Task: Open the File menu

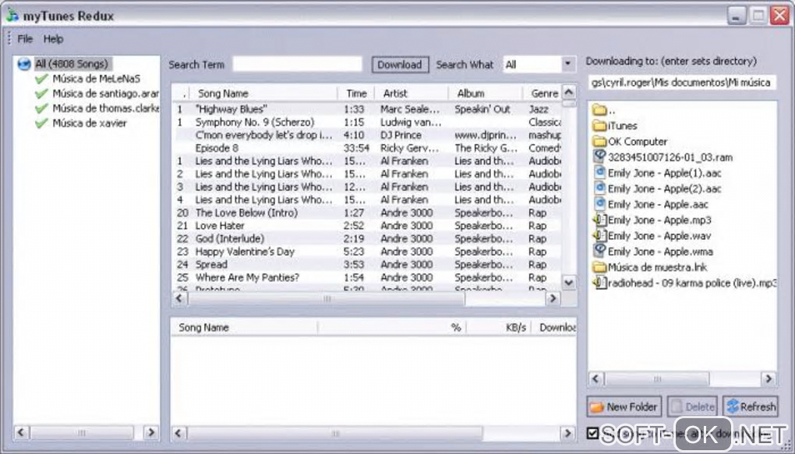Action: click(x=25, y=39)
